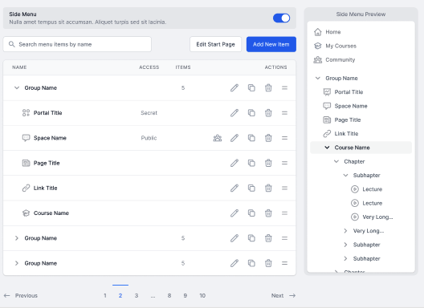Delete the expanded Group Name row
The width and height of the screenshot is (424, 308).
268,87
